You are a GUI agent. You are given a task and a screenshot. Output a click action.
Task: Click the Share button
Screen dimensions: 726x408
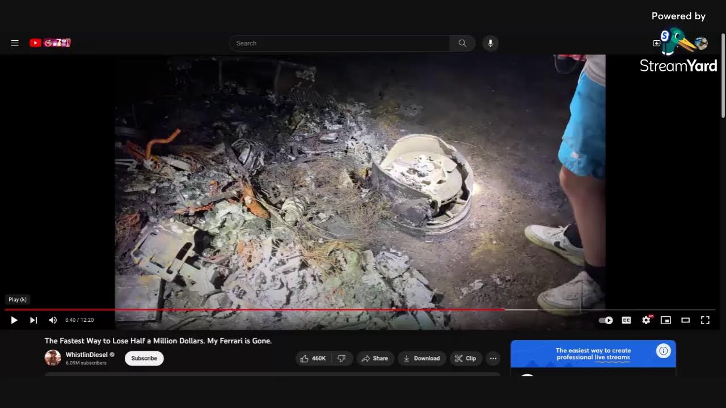click(375, 358)
